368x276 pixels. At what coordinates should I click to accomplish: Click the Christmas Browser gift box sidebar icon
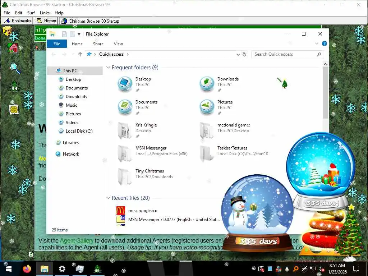pyautogui.click(x=7, y=31)
